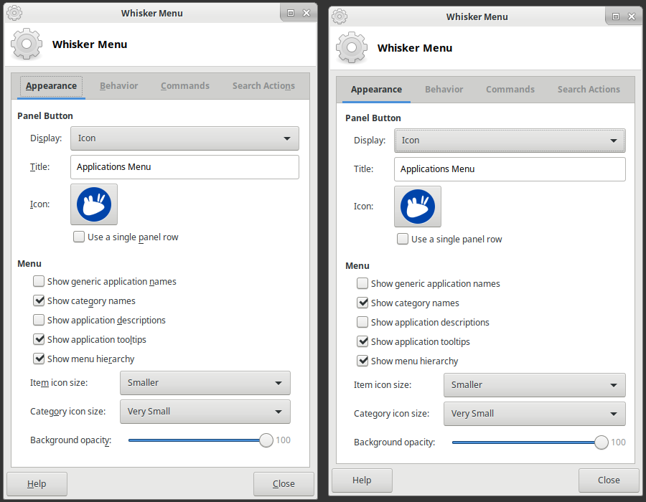The image size is (646, 502).
Task: Click the title bar gear icon of right window
Action: (x=340, y=16)
